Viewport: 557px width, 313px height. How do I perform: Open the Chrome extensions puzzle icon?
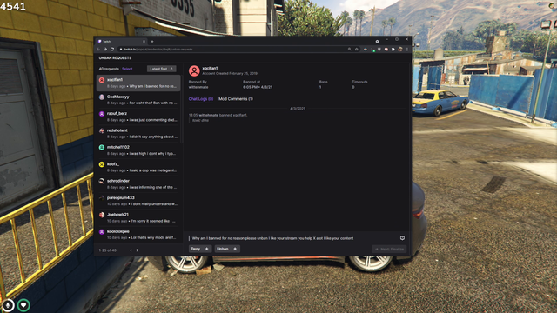393,50
